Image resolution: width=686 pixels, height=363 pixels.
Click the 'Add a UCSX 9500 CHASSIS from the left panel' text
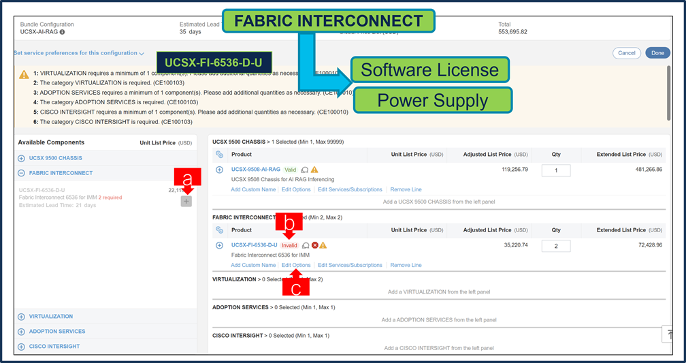click(x=439, y=202)
